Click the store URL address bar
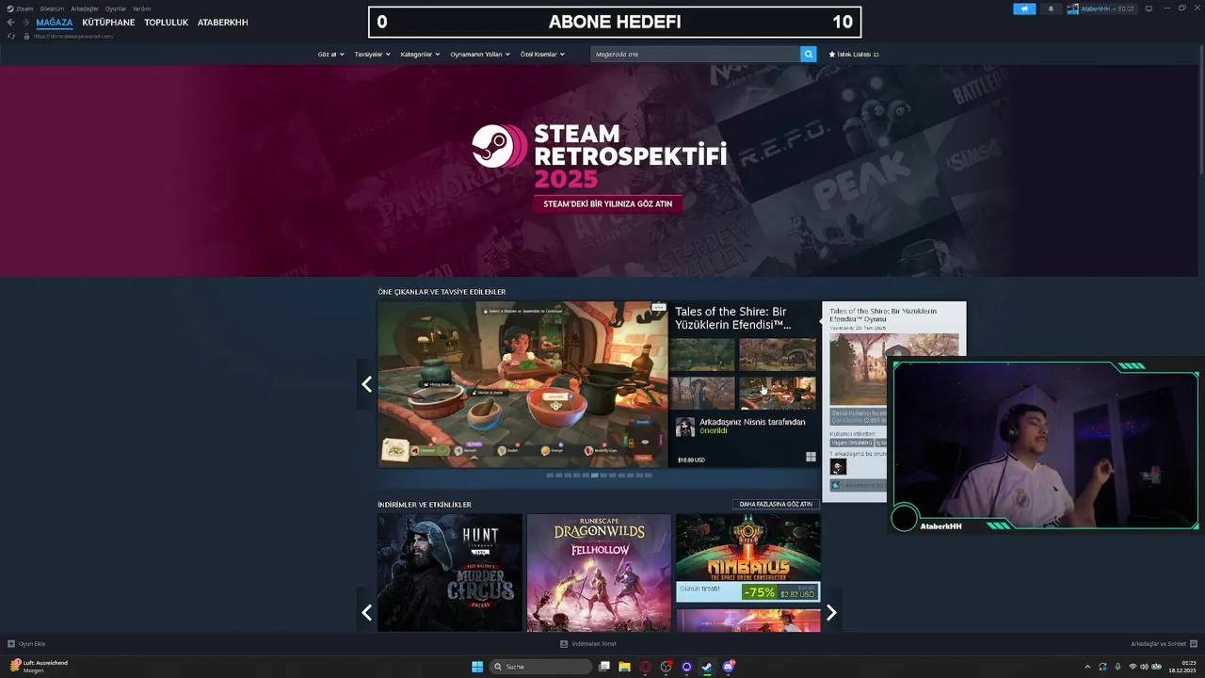This screenshot has height=678, width=1205. click(x=73, y=36)
